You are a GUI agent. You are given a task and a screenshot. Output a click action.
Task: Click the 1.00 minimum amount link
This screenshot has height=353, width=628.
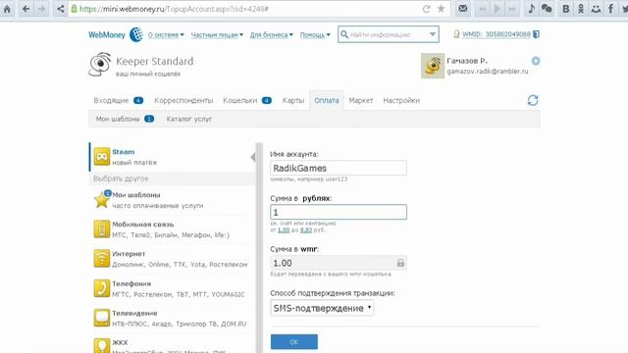[284, 230]
